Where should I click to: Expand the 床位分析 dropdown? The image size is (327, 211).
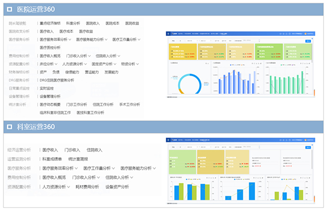[x=49, y=64]
